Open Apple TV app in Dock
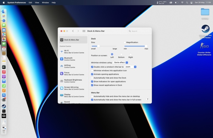Screen dimensions: 213x138 coord(4,67)
